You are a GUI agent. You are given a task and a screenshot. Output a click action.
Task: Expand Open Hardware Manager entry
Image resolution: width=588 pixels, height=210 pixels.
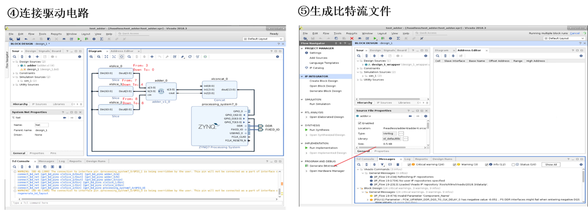tap(306, 171)
